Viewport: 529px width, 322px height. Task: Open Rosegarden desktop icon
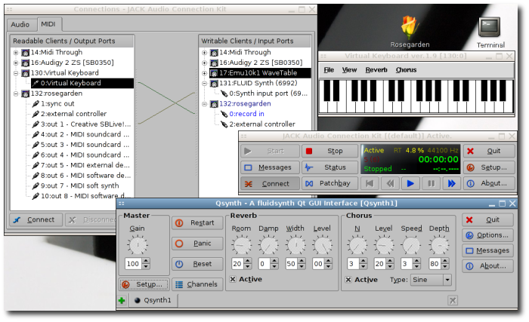(410, 32)
